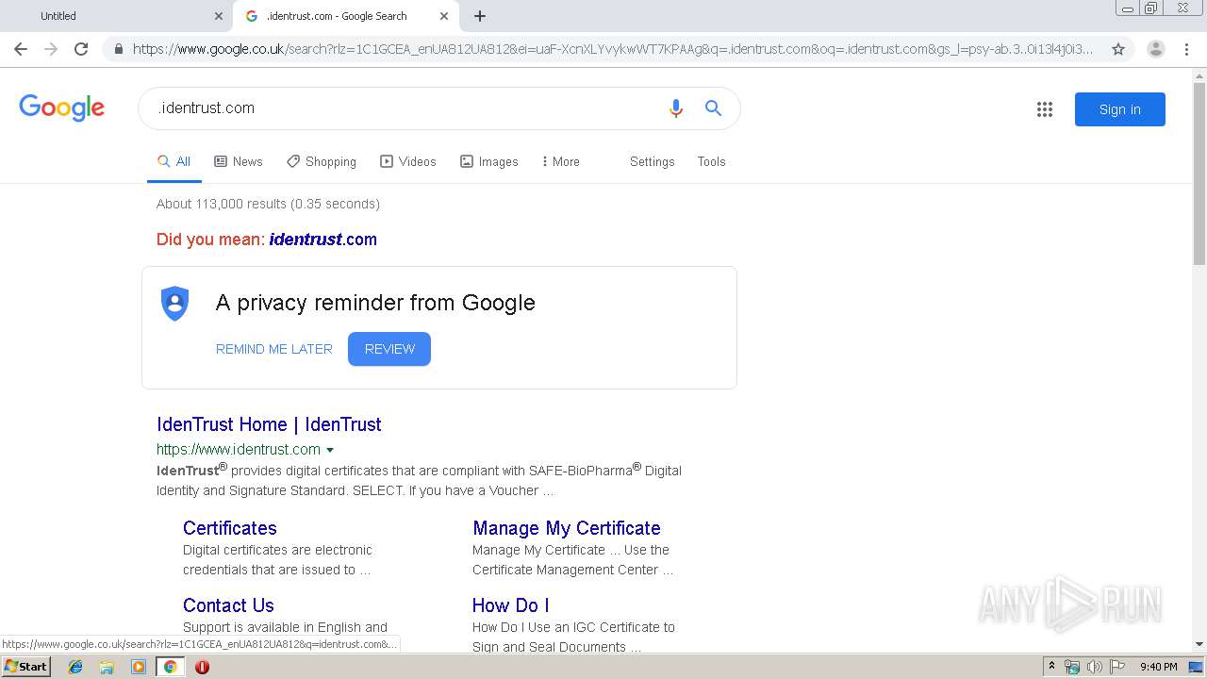Open the Certificates sitelink

coord(230,528)
